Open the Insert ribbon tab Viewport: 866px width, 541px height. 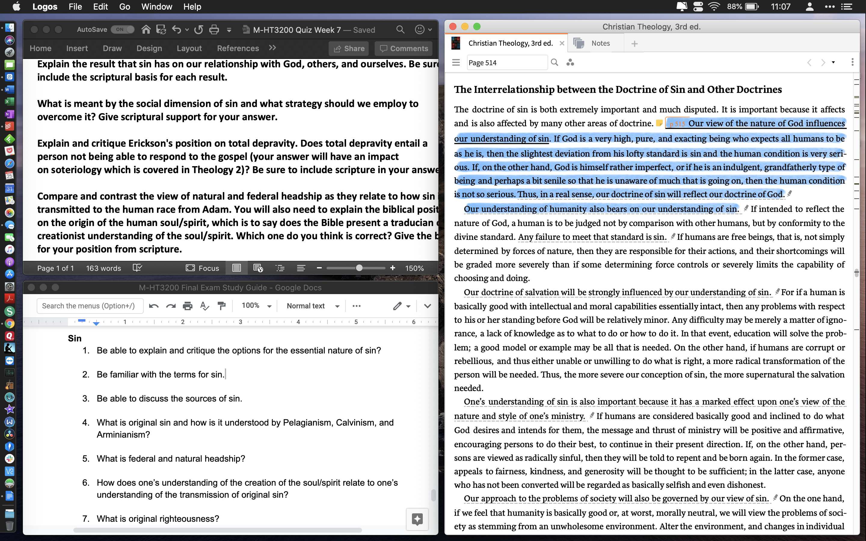coord(77,48)
